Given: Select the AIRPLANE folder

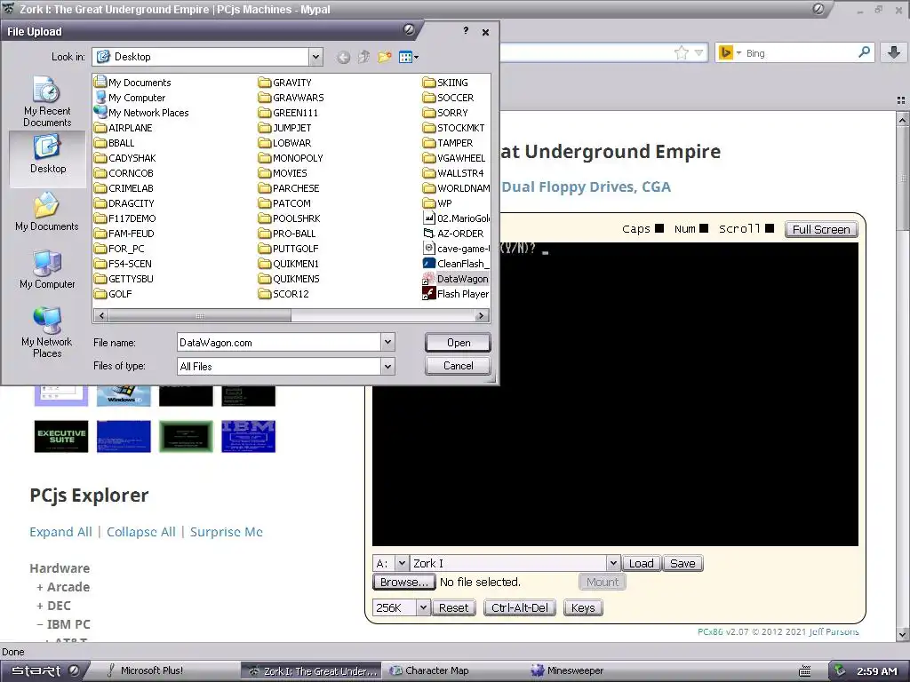Looking at the screenshot, I should (x=123, y=128).
